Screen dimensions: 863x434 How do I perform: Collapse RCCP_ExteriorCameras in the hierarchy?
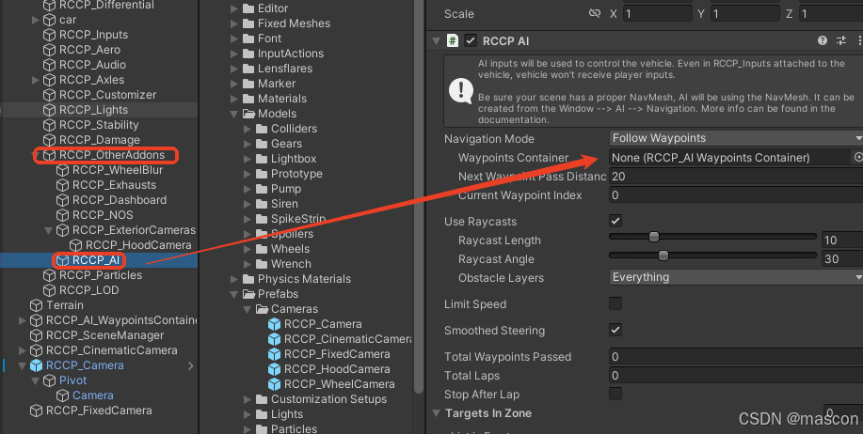[x=48, y=230]
